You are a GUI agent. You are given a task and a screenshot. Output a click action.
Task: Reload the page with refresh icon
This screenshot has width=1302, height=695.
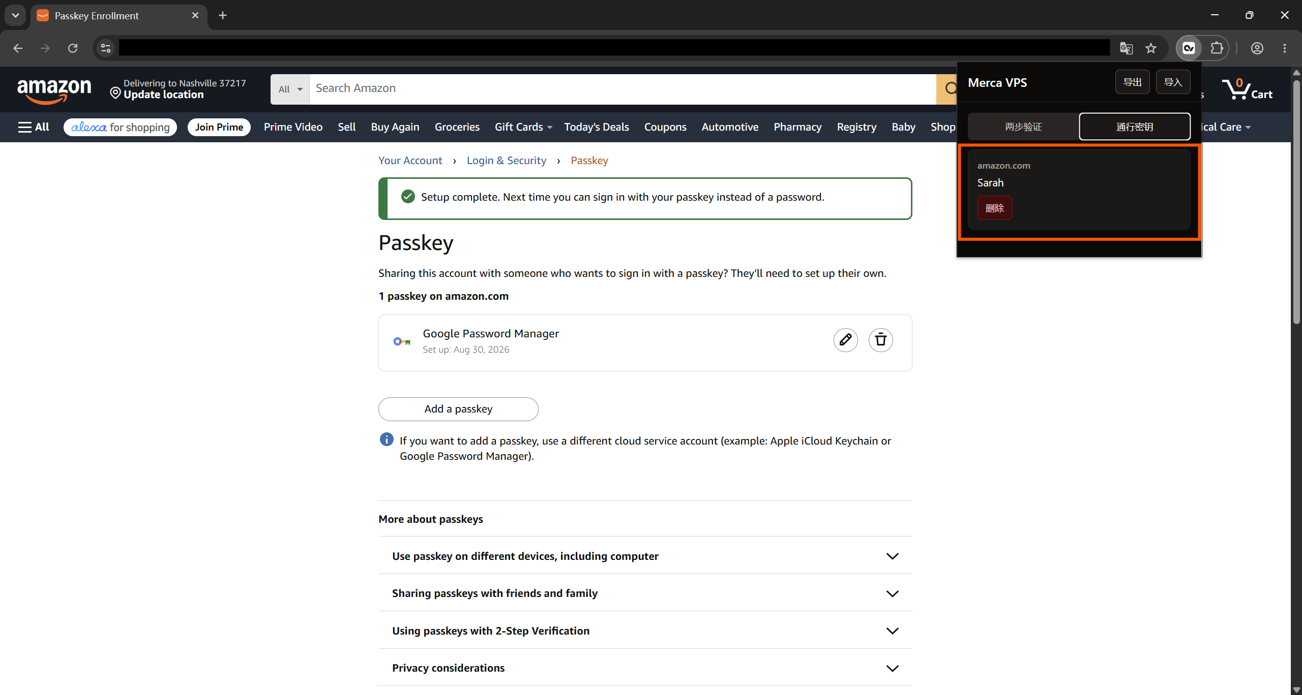point(73,48)
